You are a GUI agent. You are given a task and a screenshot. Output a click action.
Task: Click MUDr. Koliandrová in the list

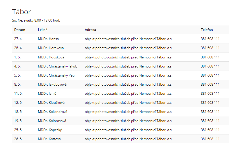tap(53, 112)
